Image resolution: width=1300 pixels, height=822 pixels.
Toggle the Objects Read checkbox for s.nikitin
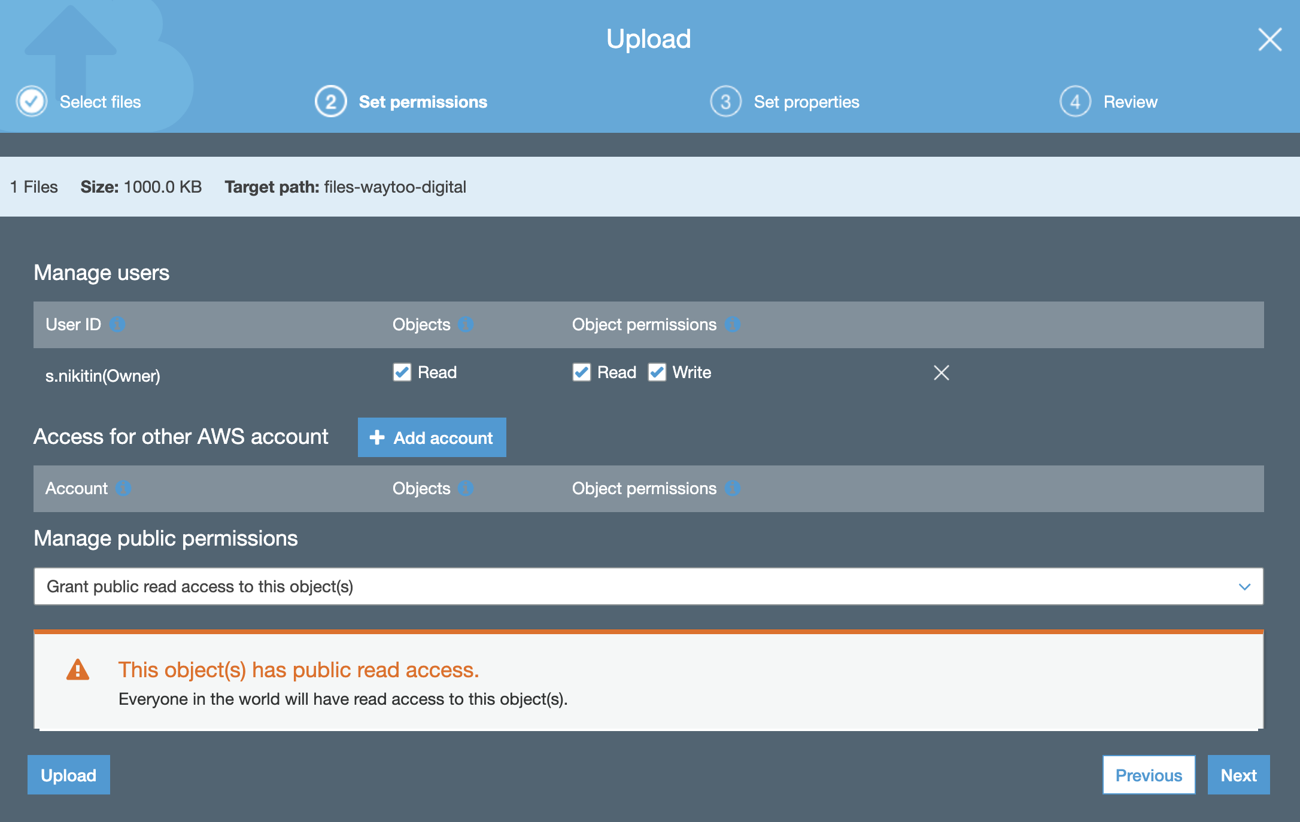pos(402,372)
